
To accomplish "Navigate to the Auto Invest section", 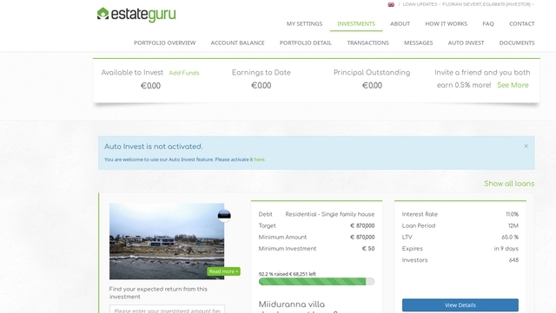I will pyautogui.click(x=466, y=42).
